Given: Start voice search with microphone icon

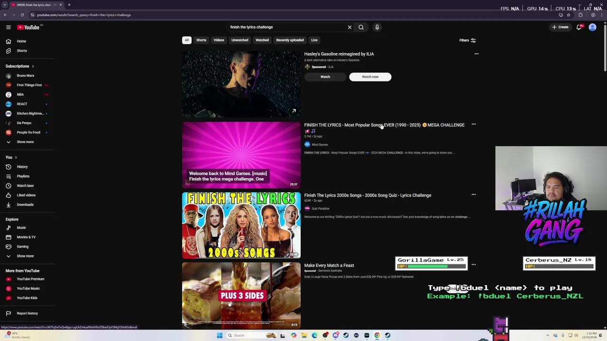Looking at the screenshot, I should click(377, 27).
